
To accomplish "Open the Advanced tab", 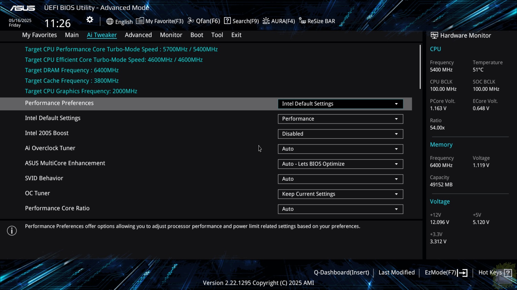I will [138, 35].
